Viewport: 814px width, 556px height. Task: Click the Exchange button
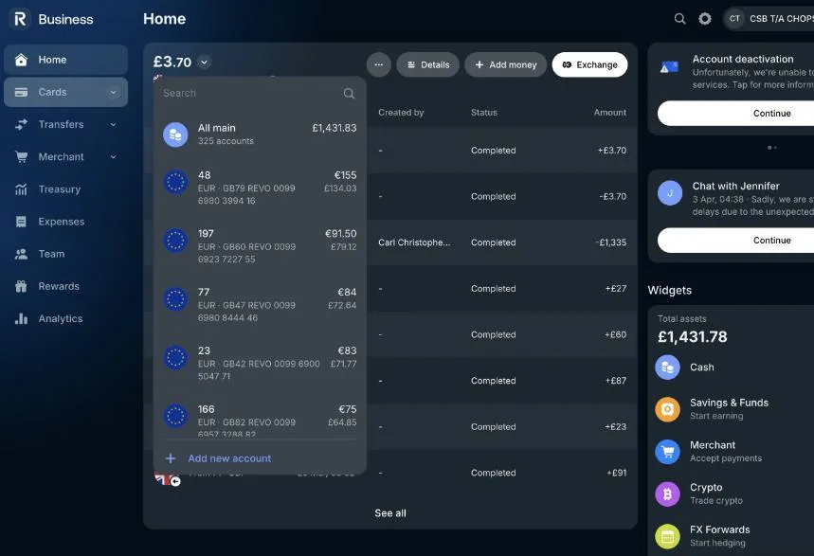click(x=589, y=64)
